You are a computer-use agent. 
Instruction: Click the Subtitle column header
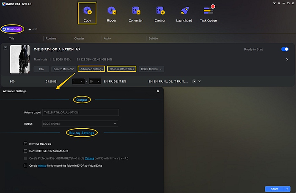pos(153,39)
